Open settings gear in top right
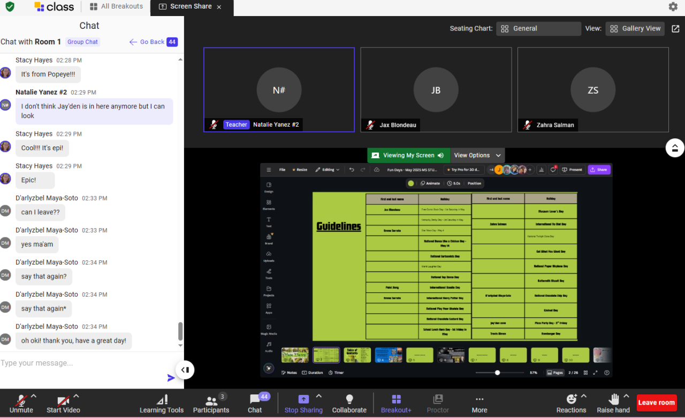Screen dimensions: 685x419 point(673,7)
